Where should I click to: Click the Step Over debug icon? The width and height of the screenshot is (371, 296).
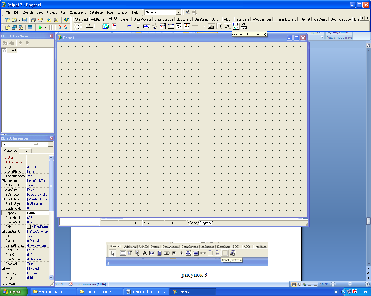(x=66, y=27)
